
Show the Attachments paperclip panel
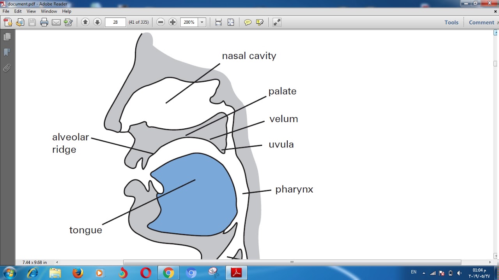(7, 68)
